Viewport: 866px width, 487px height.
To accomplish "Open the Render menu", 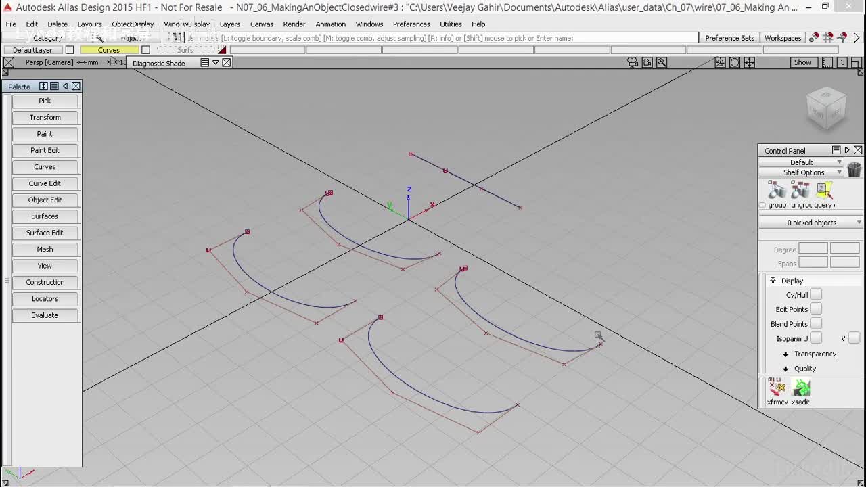I will (x=294, y=24).
